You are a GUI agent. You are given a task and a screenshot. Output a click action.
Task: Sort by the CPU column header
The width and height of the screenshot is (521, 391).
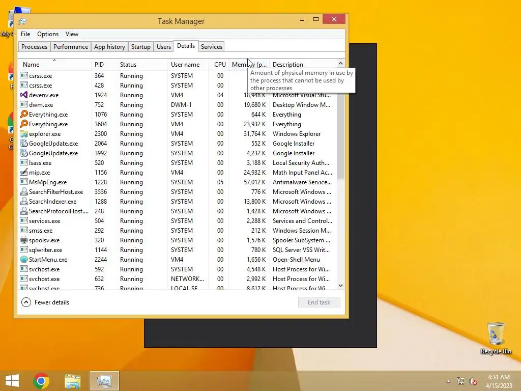pyautogui.click(x=219, y=65)
